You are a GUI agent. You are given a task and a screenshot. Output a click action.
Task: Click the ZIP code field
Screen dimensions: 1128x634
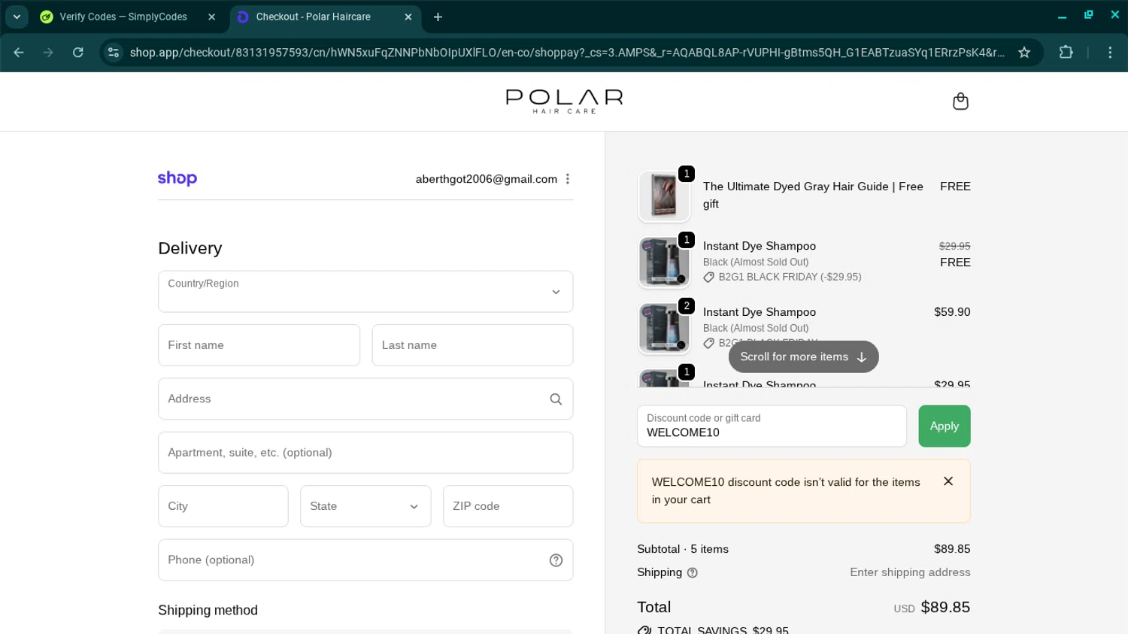[508, 506]
